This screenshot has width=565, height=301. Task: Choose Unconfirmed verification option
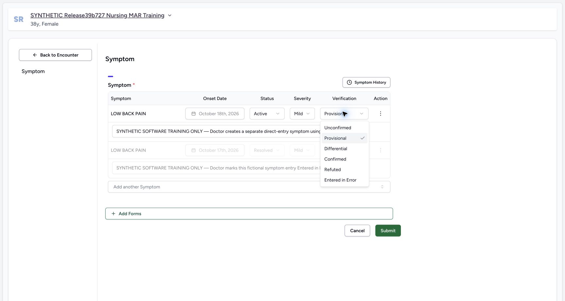(344, 128)
